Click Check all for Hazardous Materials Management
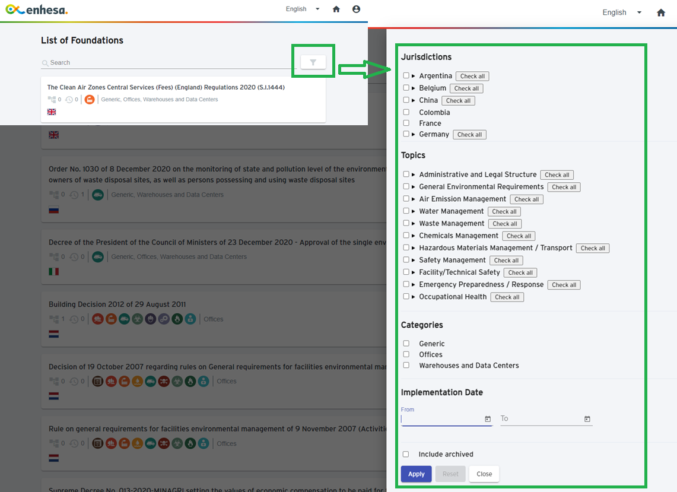 tap(593, 249)
